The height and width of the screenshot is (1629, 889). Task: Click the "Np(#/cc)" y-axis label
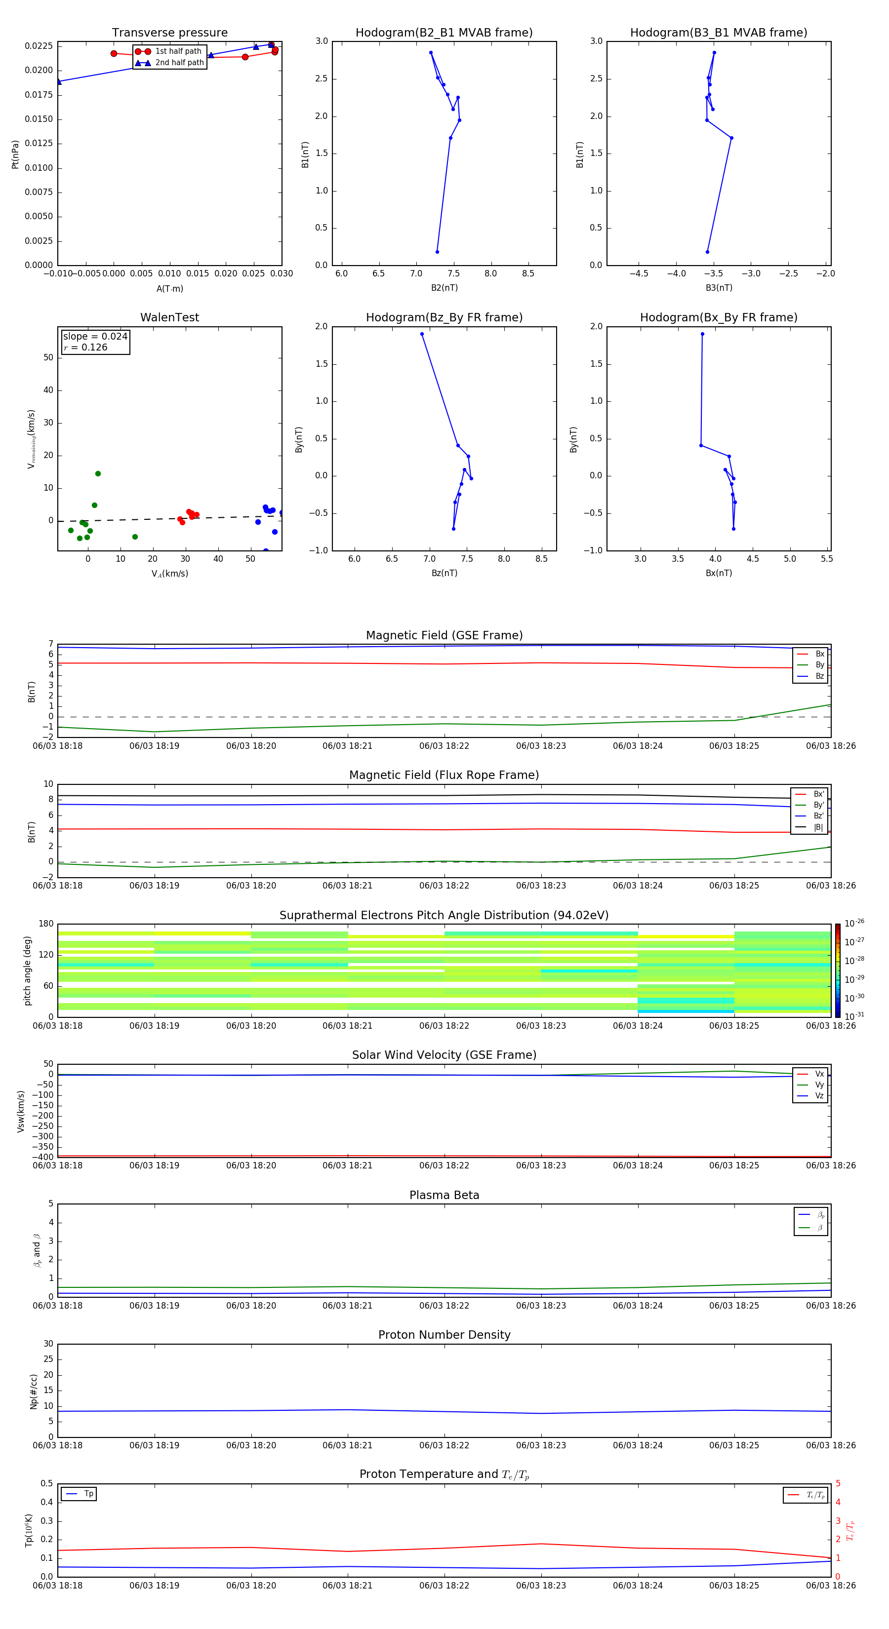coord(34,1391)
